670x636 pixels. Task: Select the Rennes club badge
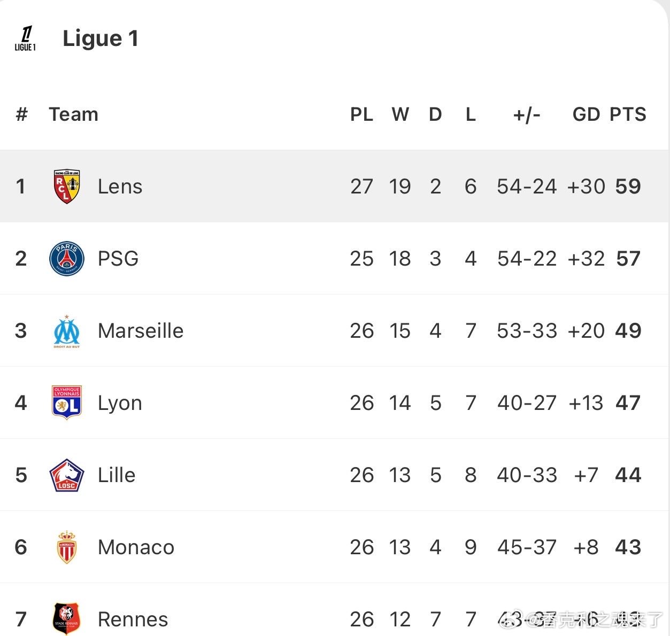(67, 618)
